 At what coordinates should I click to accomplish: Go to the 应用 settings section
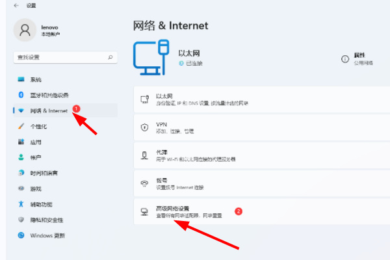click(36, 142)
